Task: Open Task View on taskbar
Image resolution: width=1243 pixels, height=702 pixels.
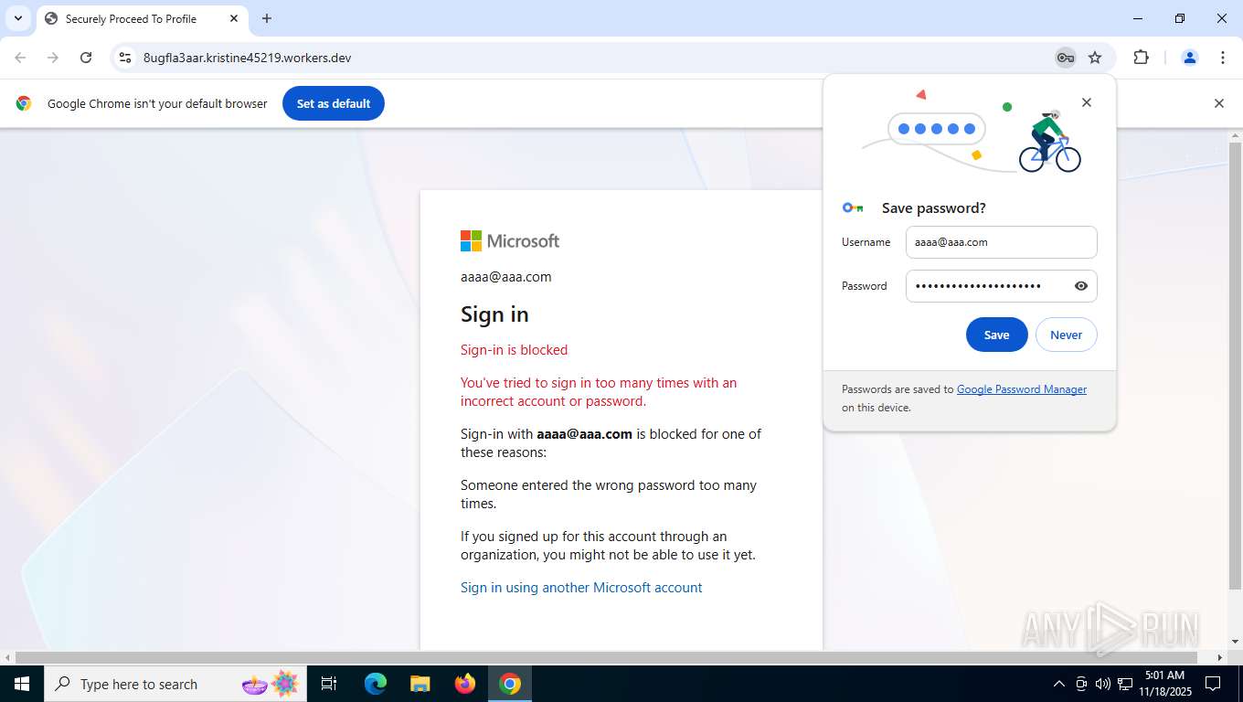Action: (x=329, y=684)
